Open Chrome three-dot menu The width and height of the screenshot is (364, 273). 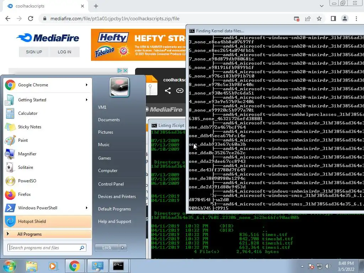356,18
